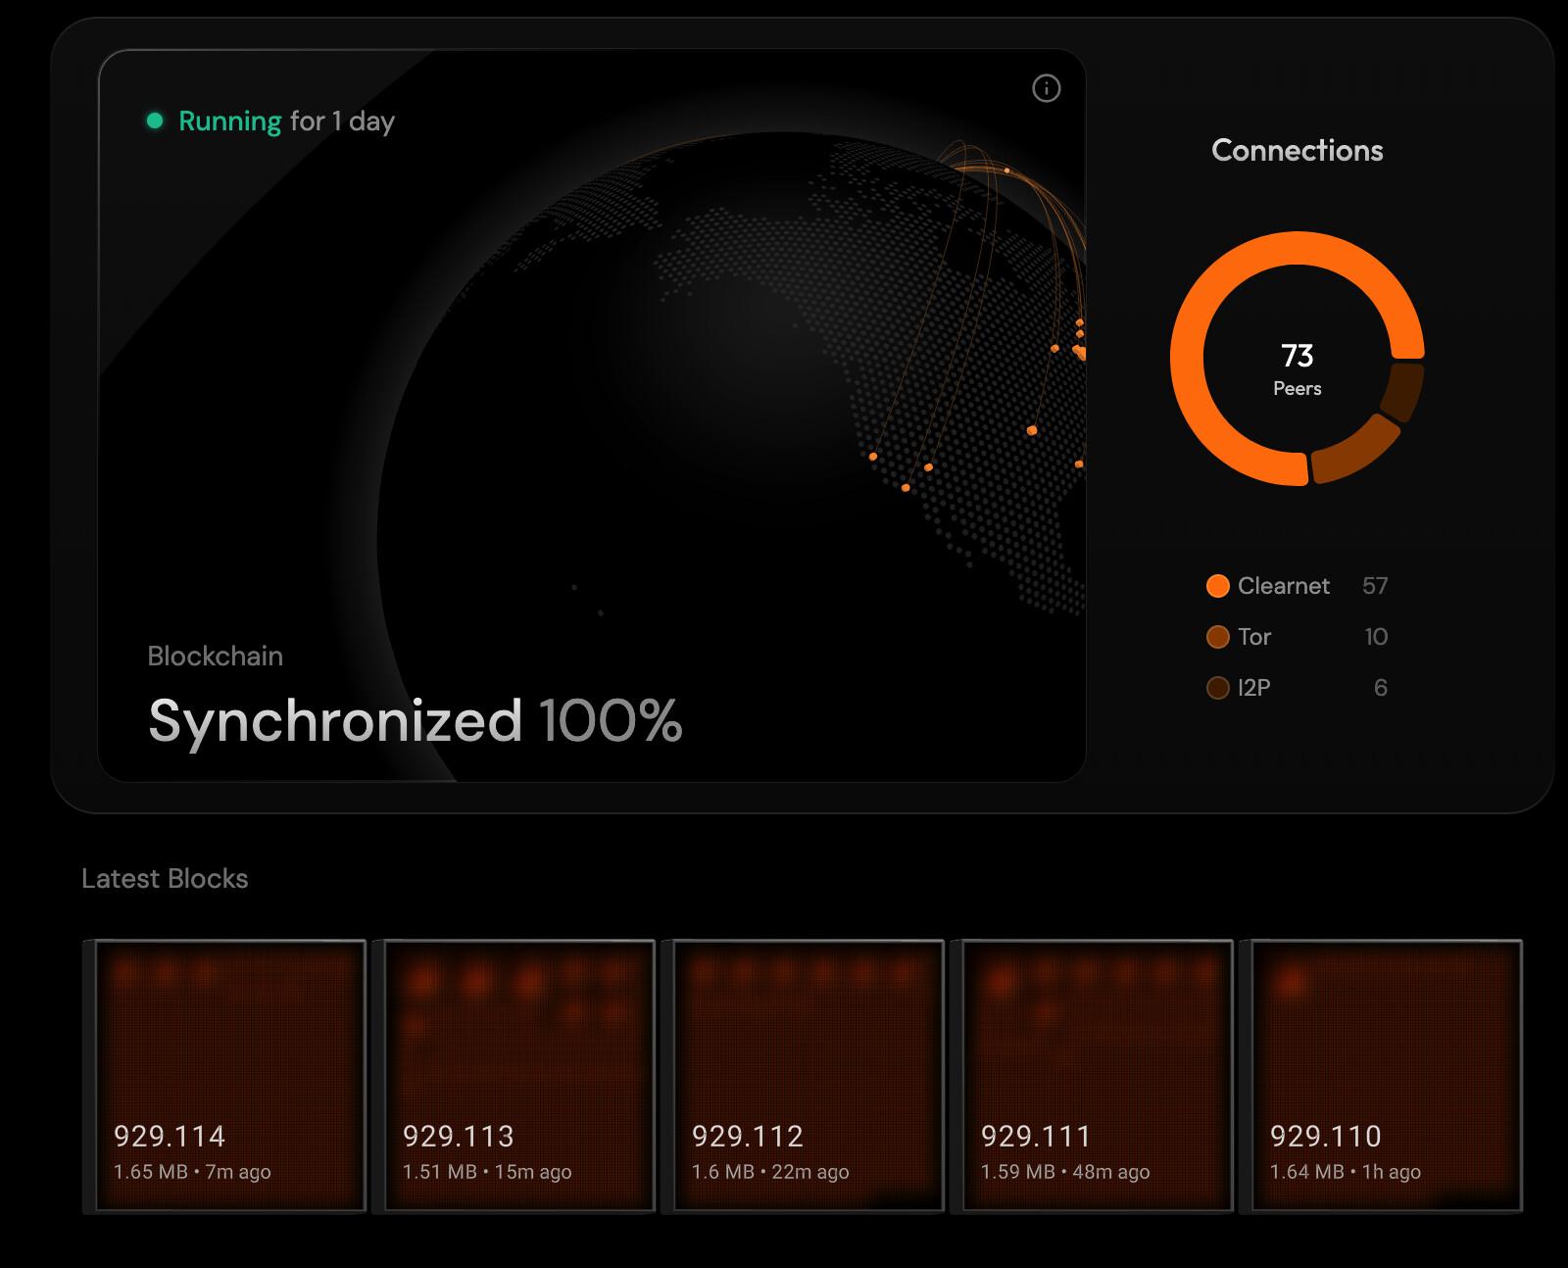Open block 929.111 tile

tap(1098, 1075)
